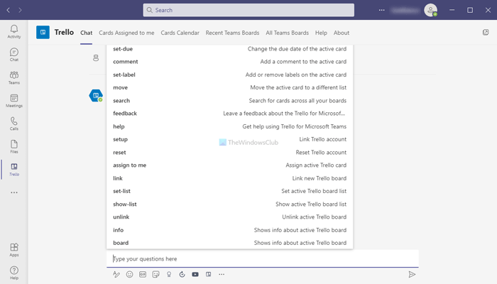Show more added apps ellipsis in sidebar
The height and width of the screenshot is (284, 497).
click(14, 192)
